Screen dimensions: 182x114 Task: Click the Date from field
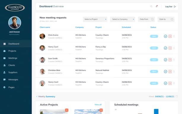pos(146,19)
